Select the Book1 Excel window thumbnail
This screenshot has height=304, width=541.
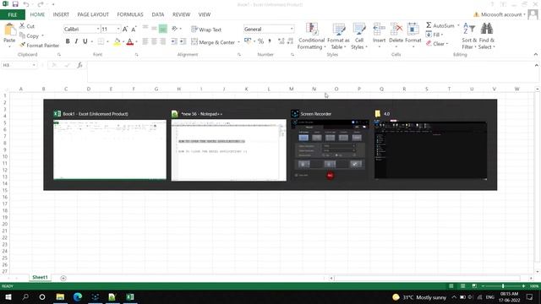pyautogui.click(x=110, y=149)
